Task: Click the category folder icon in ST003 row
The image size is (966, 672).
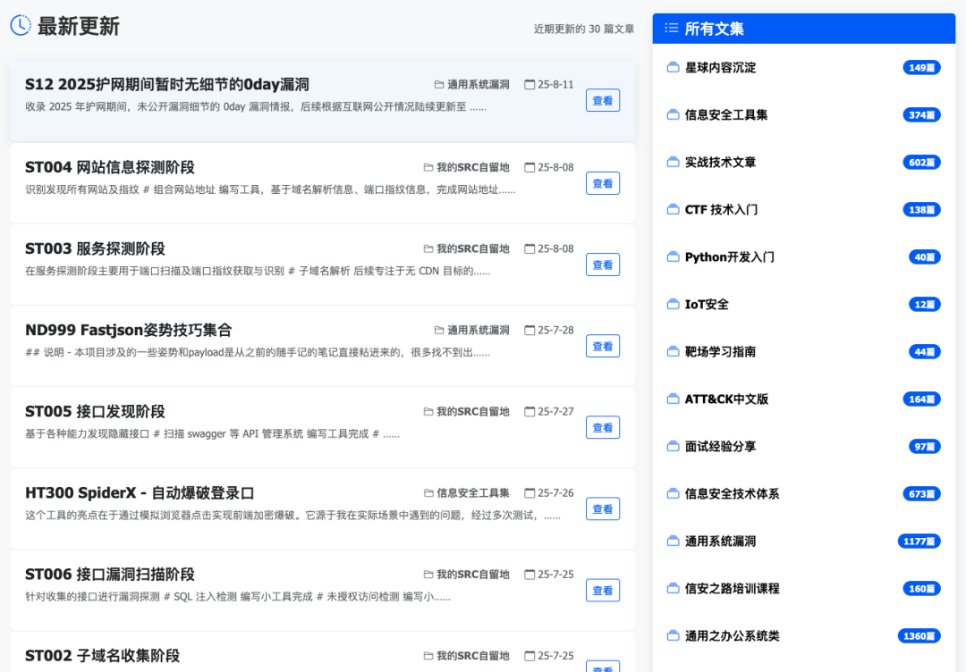Action: (428, 248)
